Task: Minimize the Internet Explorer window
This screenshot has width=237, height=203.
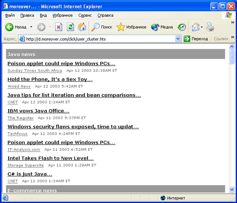Action: [214, 6]
